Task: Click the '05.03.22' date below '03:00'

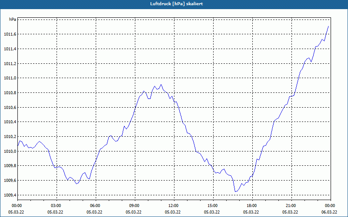Action: click(x=55, y=212)
